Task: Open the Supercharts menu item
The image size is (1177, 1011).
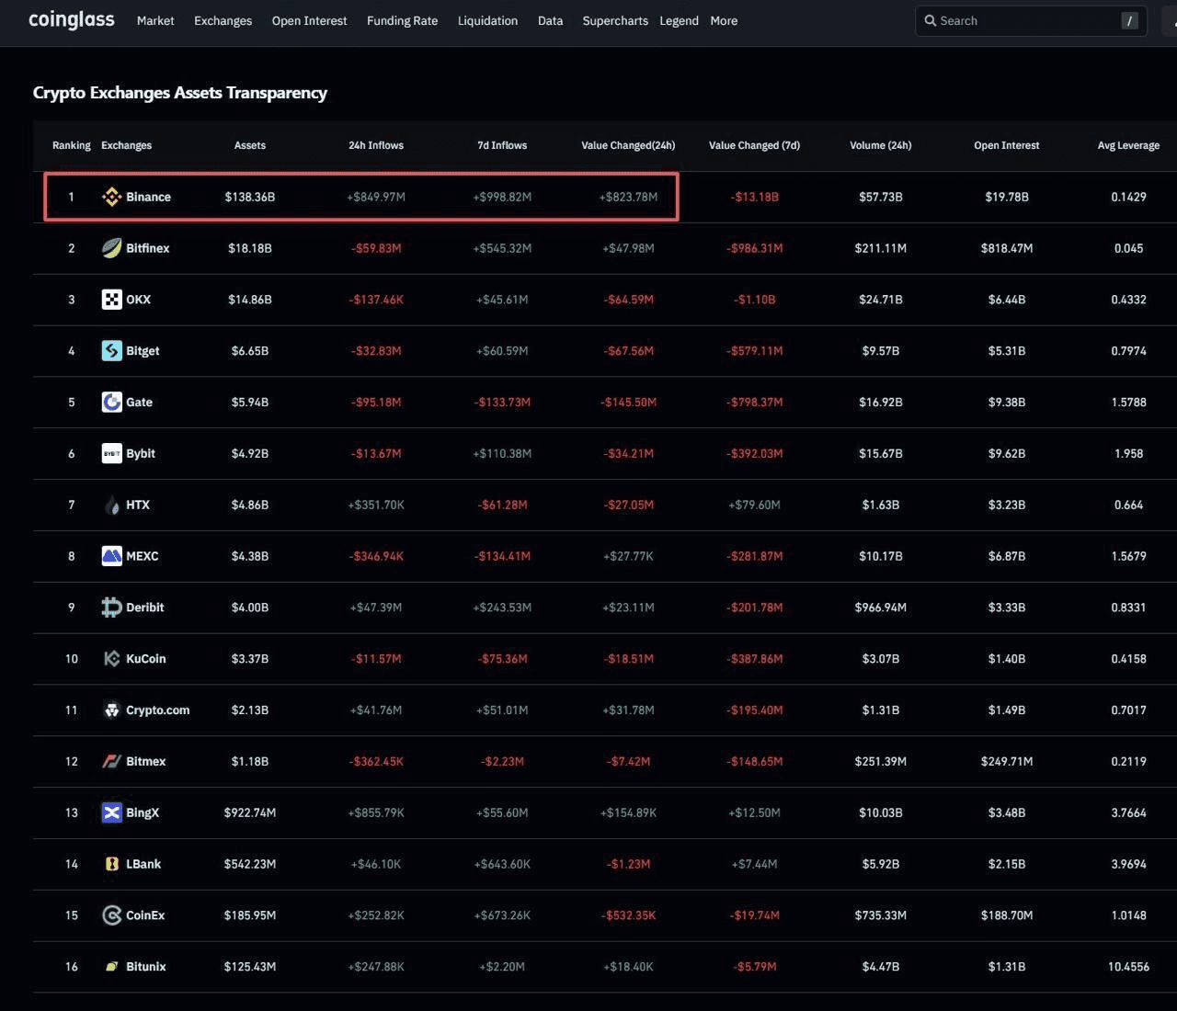Action: point(615,20)
